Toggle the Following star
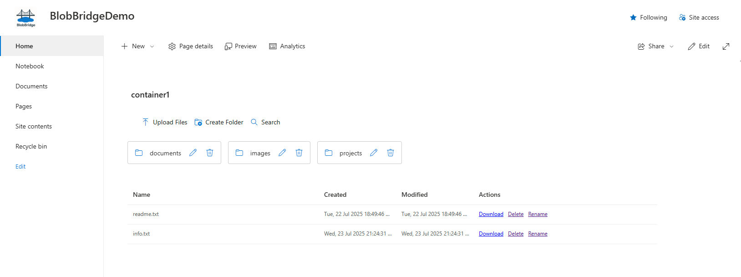The image size is (741, 277). coord(648,18)
